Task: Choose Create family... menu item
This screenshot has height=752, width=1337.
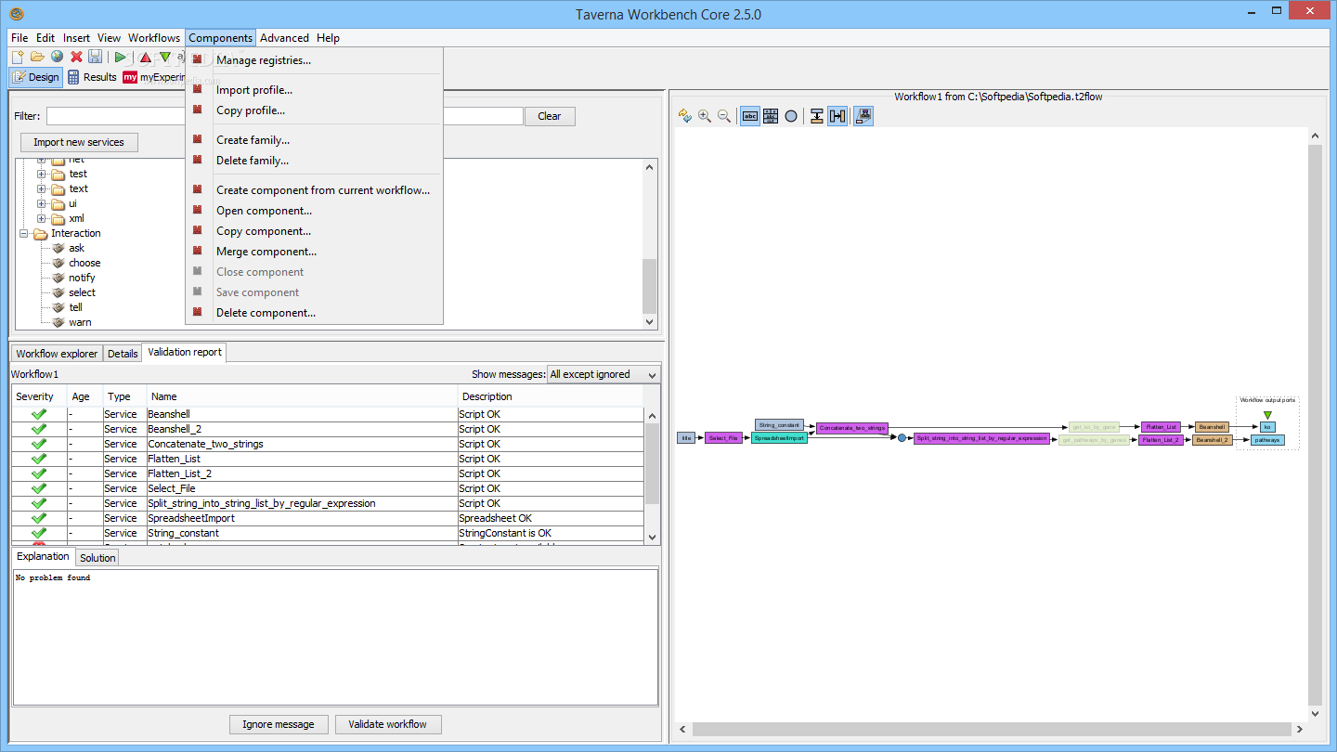Action: [314, 140]
